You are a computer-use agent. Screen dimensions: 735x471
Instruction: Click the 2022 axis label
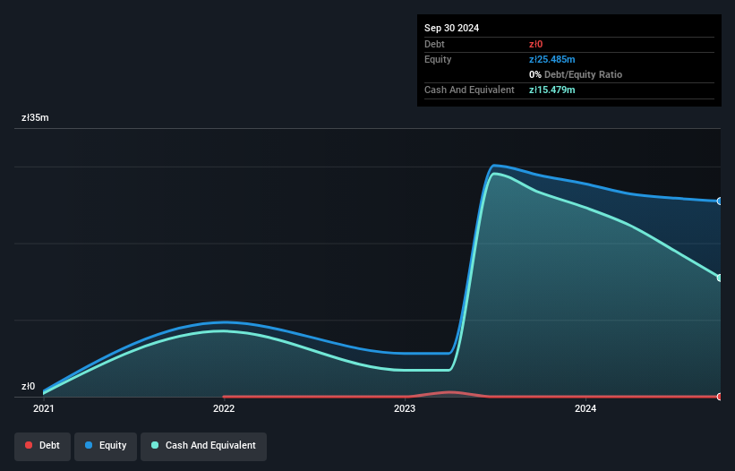pos(224,408)
